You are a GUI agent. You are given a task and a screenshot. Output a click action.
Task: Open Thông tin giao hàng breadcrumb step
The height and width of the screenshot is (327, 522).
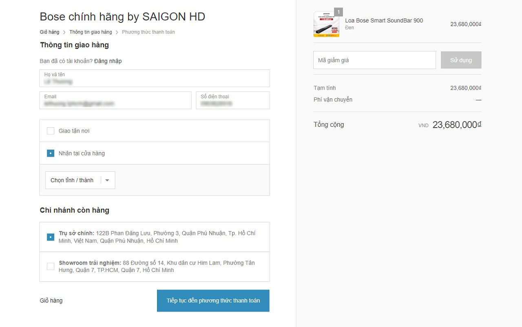[91, 32]
